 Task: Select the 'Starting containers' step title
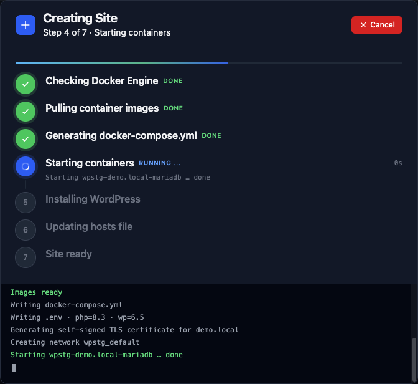click(90, 163)
